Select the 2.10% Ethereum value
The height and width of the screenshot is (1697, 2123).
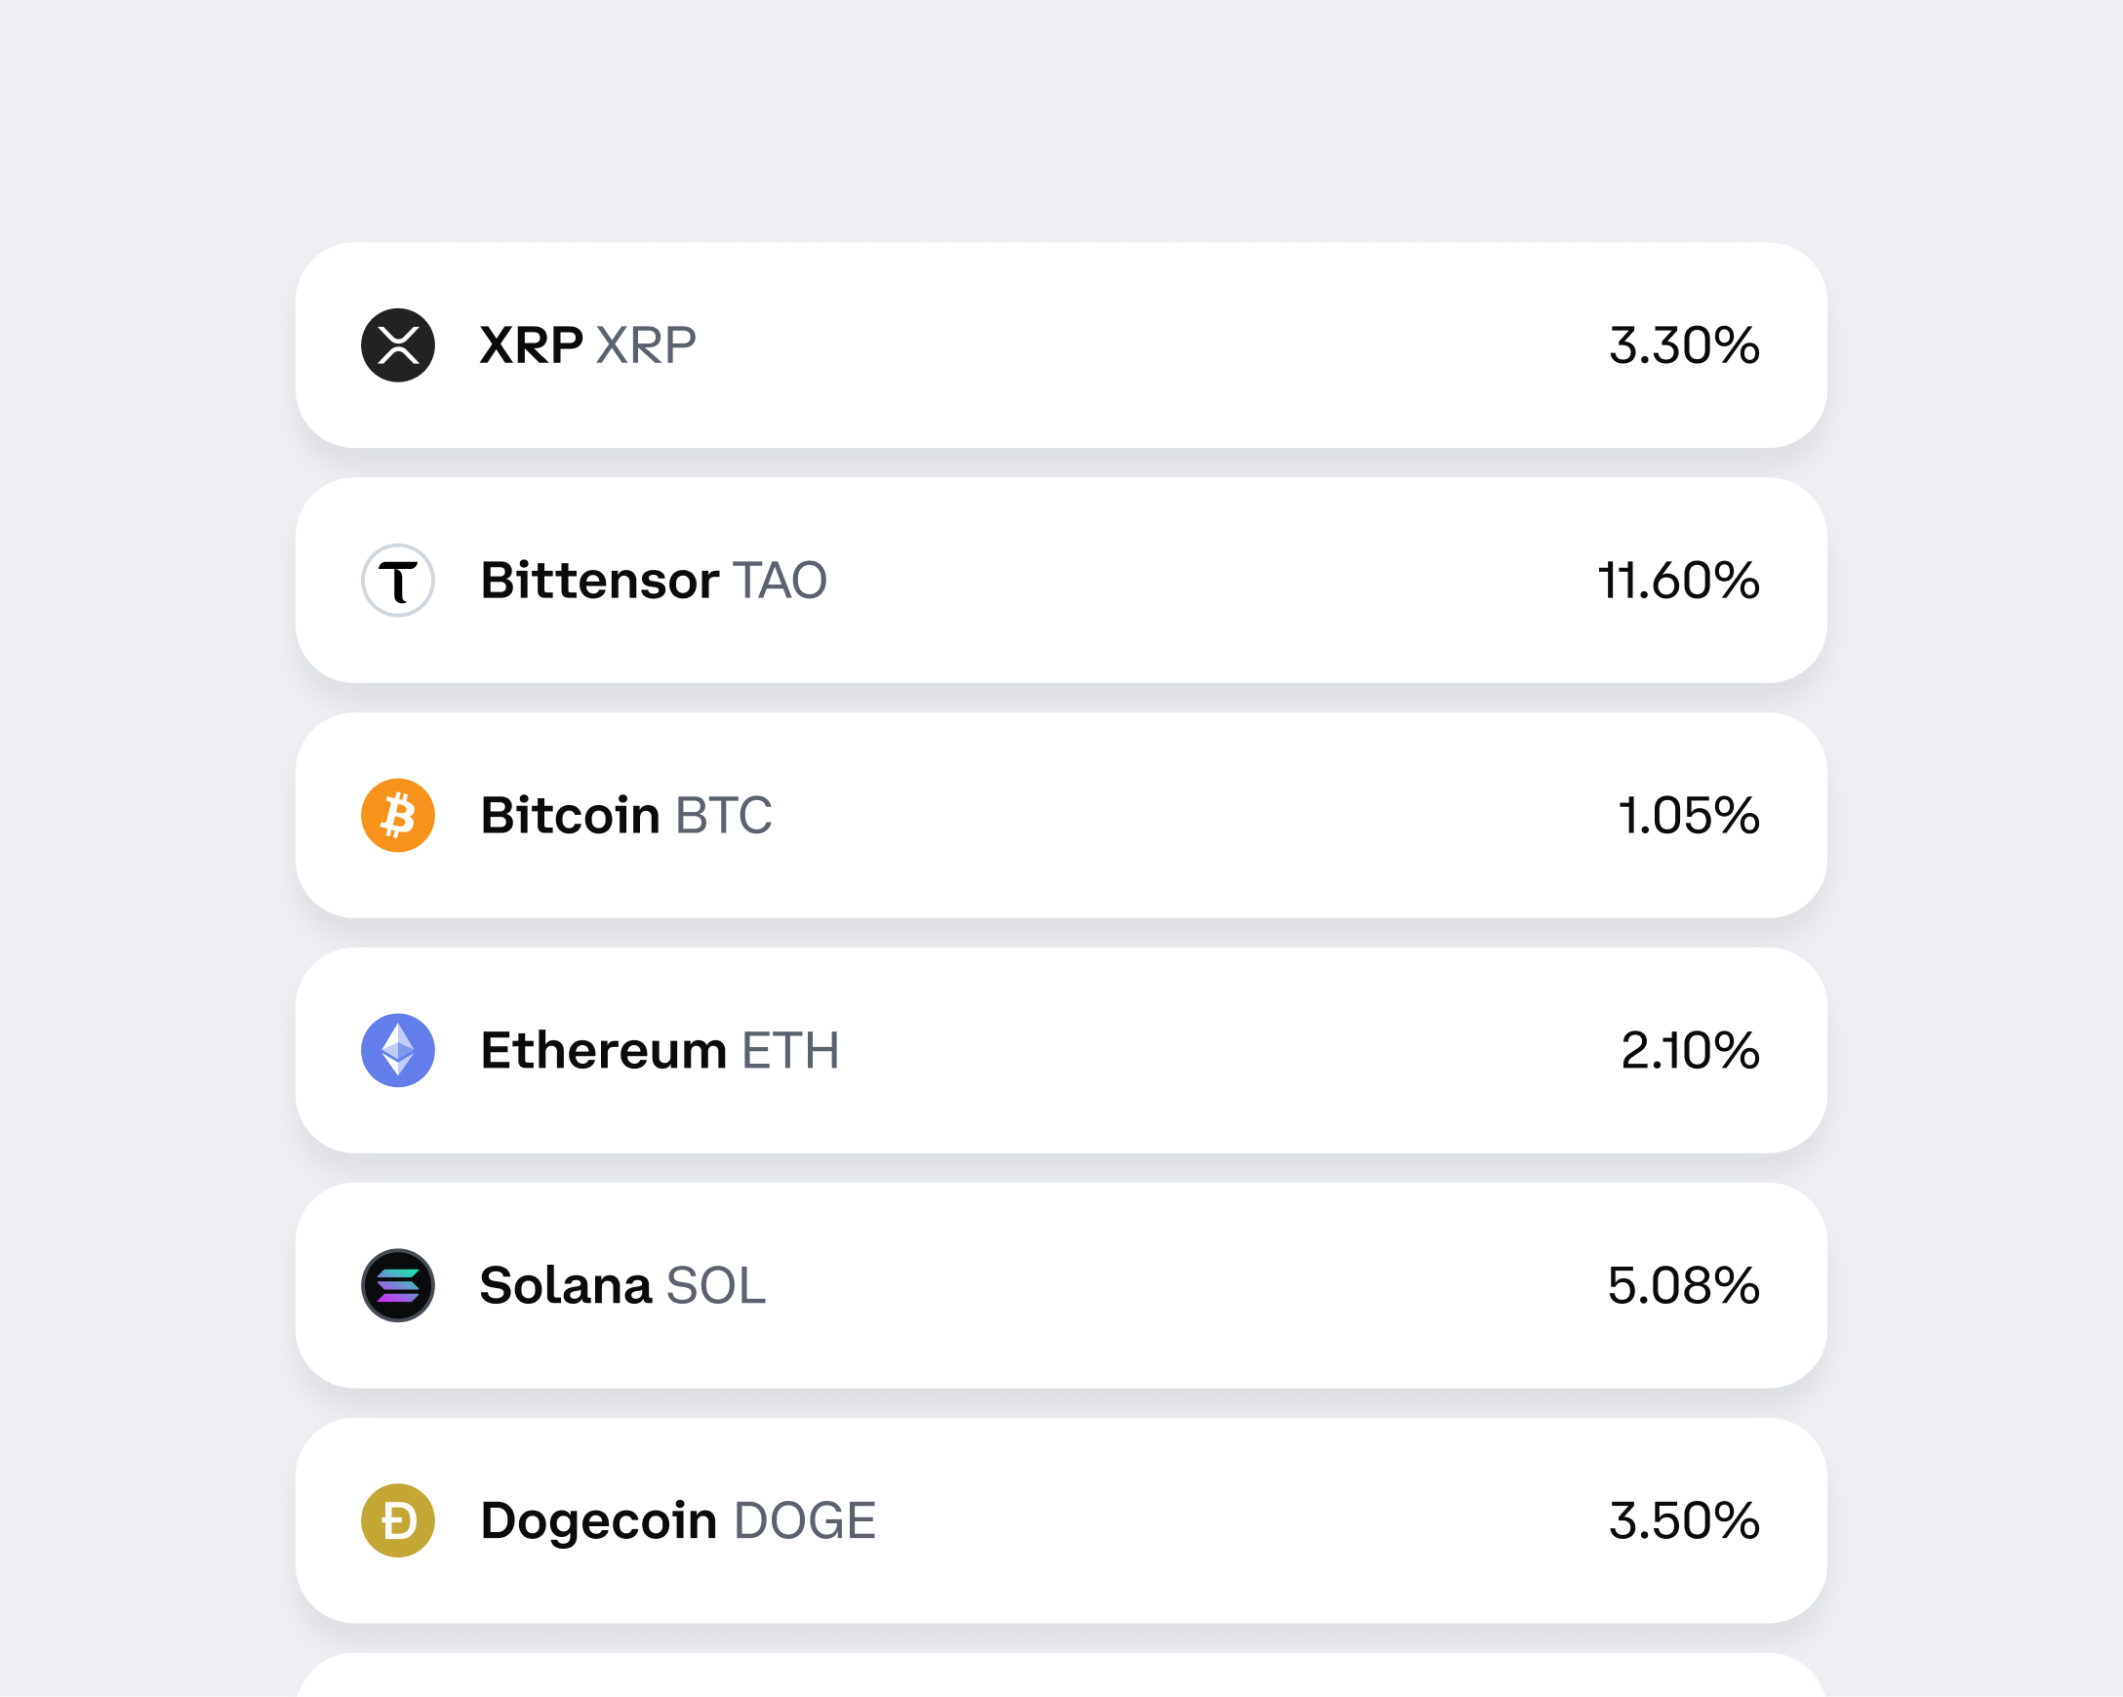coord(1688,1051)
